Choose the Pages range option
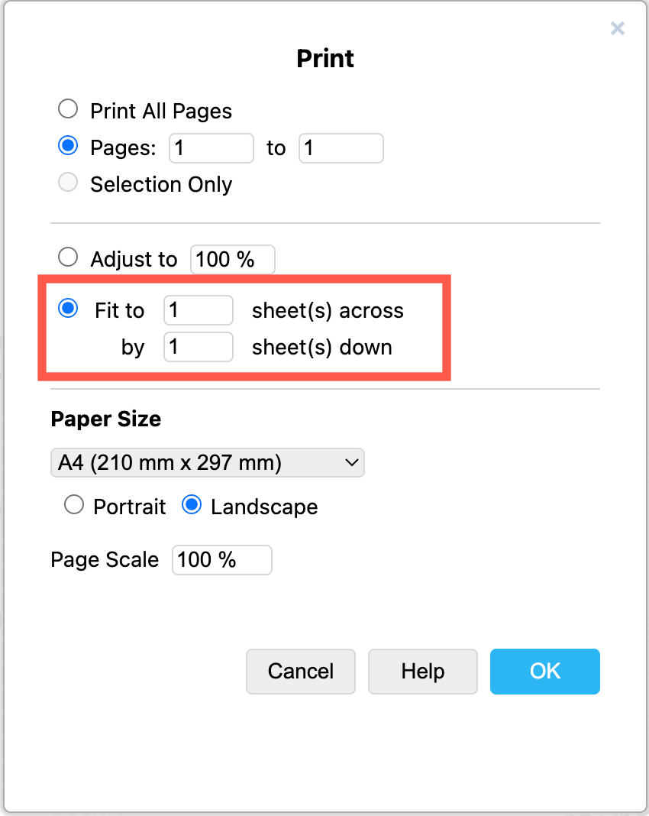The height and width of the screenshot is (816, 649). pos(67,145)
